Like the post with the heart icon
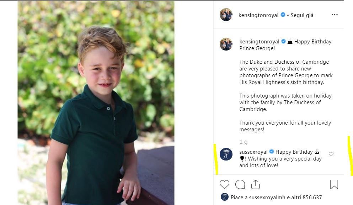The image size is (353, 205). pos(224,184)
